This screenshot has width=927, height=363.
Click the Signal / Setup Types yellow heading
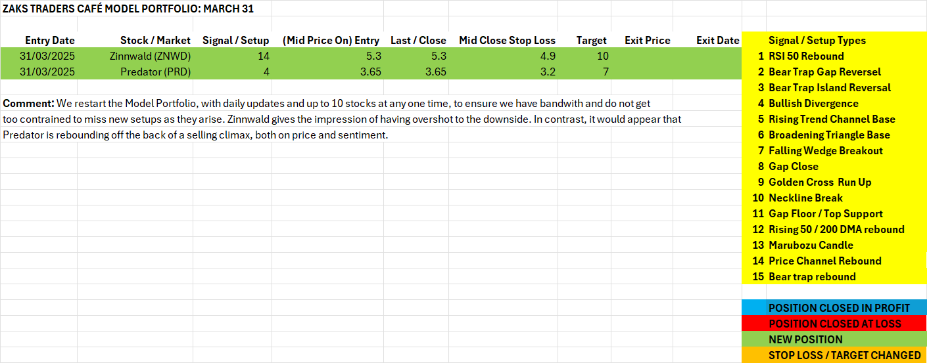pyautogui.click(x=817, y=40)
